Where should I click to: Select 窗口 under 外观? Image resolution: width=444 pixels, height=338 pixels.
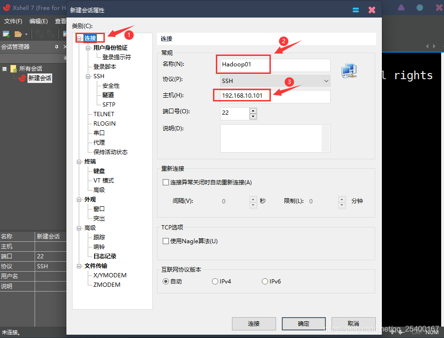click(x=99, y=209)
